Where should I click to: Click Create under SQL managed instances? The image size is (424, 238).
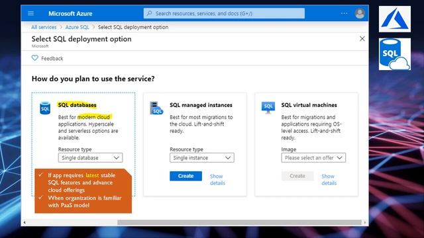click(x=185, y=176)
